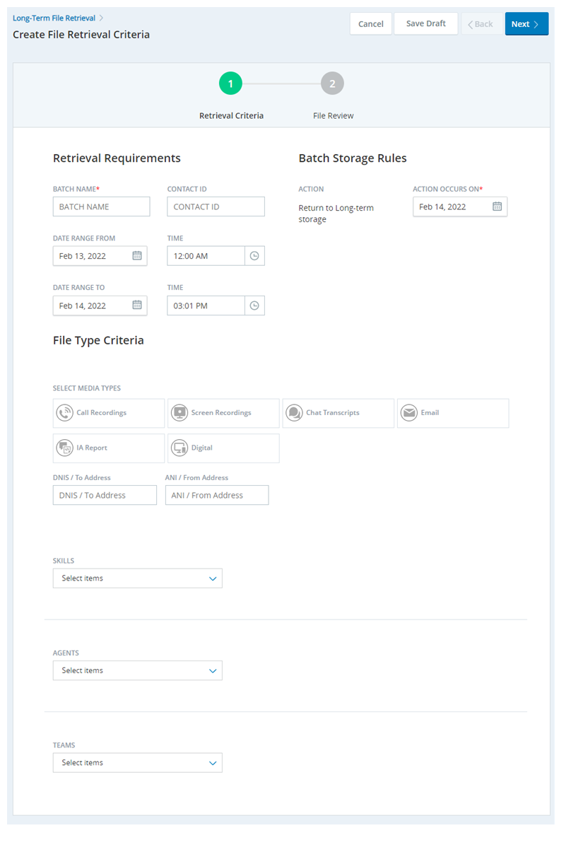The height and width of the screenshot is (845, 576).
Task: Click 'Return to Long-term storage' text
Action: click(x=336, y=214)
